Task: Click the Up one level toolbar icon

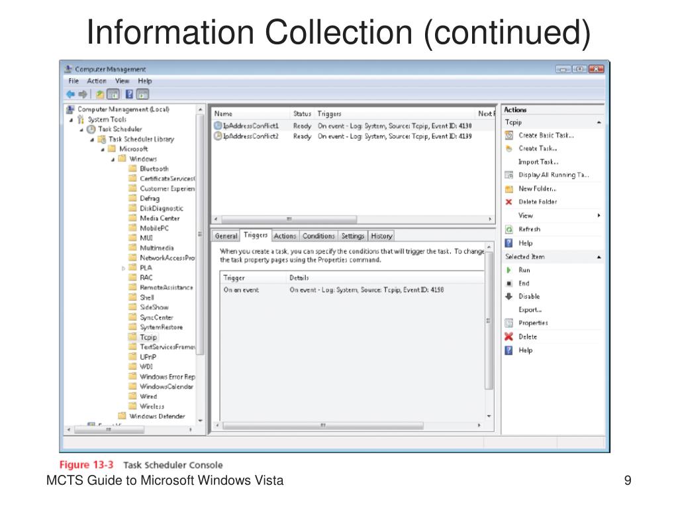Action: pyautogui.click(x=100, y=94)
